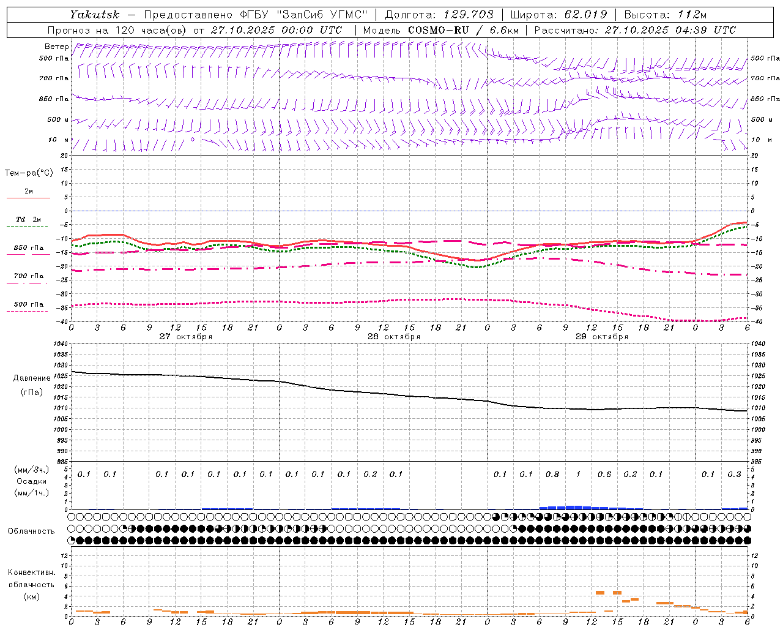Click the '(мм/1ч.)' precipitation unit label
Image resolution: width=783 pixels, height=627 pixels.
32,493
